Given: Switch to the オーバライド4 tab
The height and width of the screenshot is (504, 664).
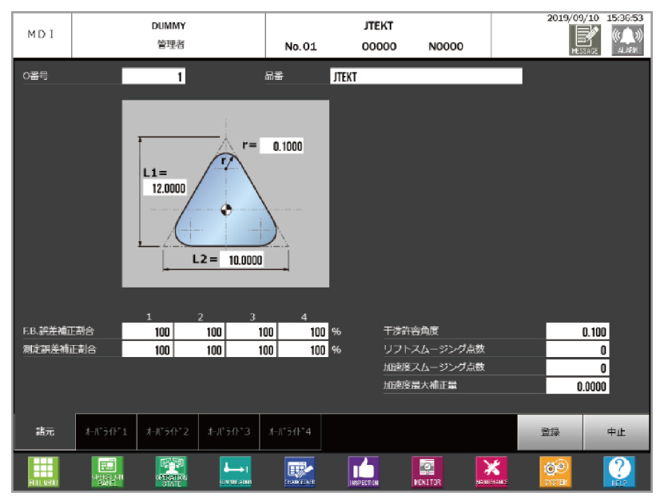Looking at the screenshot, I should point(290,431).
